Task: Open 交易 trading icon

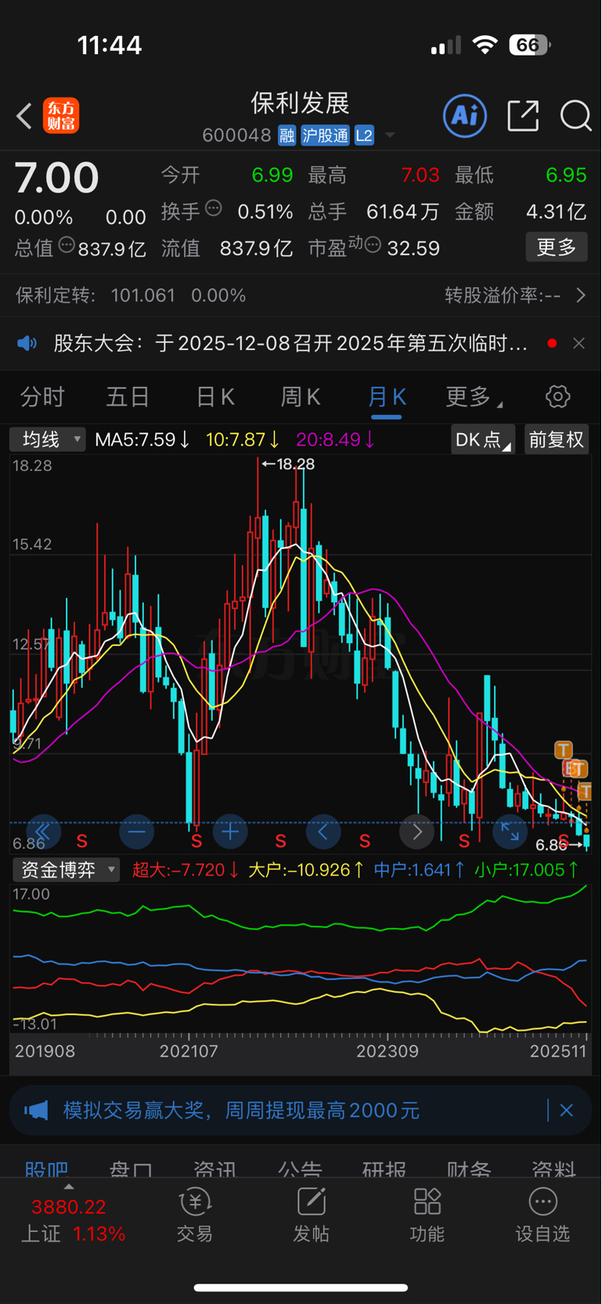Action: (x=195, y=1216)
